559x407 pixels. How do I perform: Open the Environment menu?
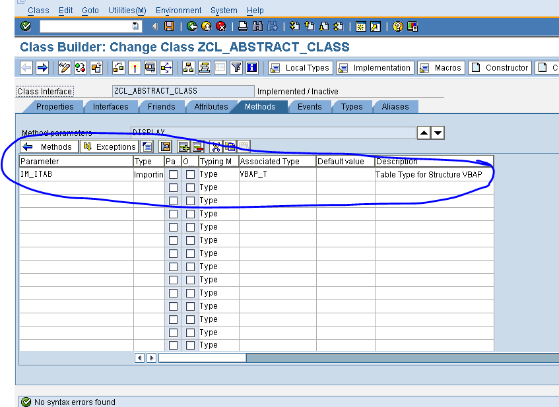179,11
